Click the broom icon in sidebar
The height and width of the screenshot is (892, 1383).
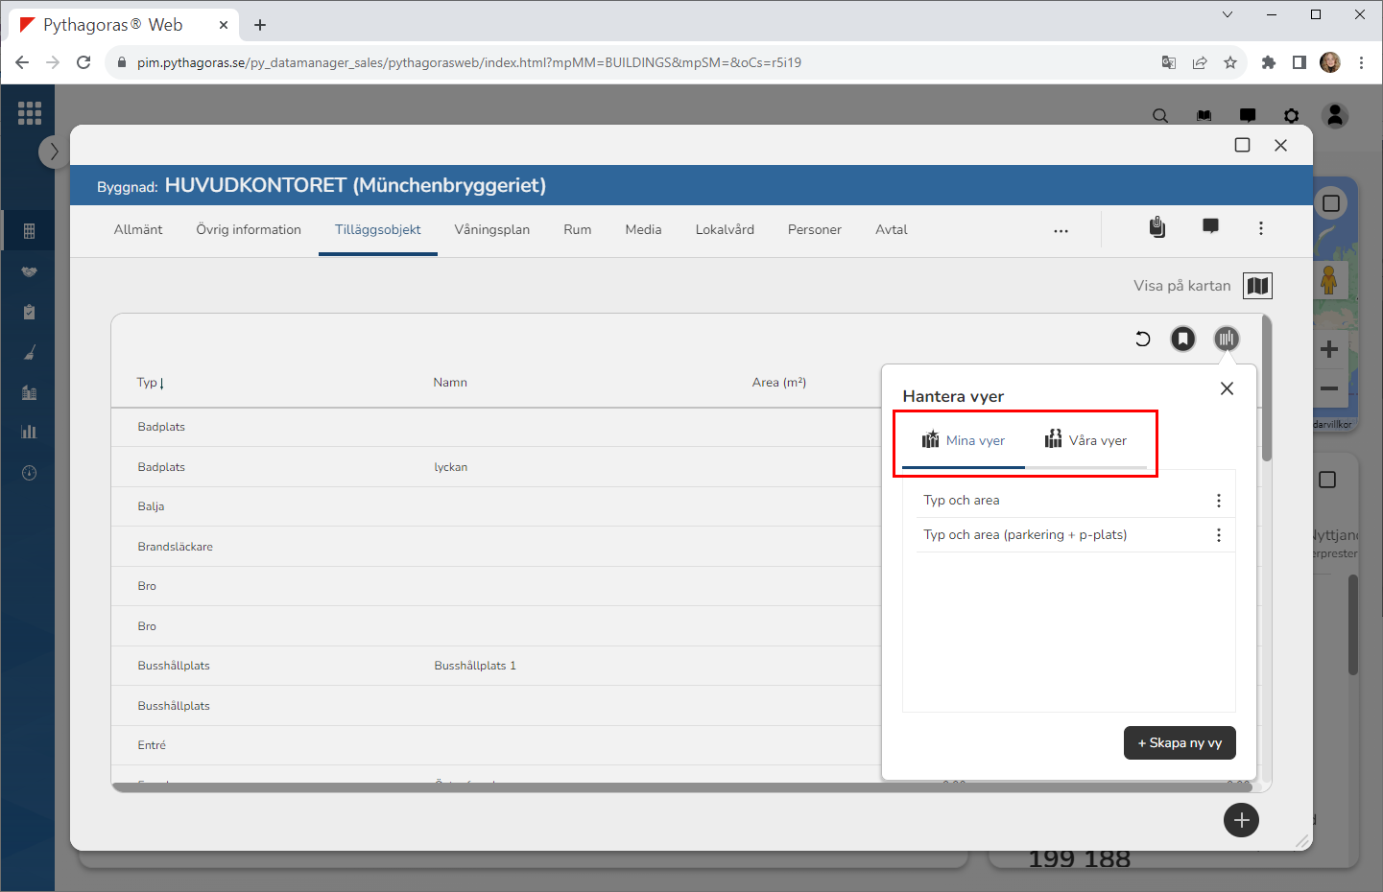click(x=29, y=352)
